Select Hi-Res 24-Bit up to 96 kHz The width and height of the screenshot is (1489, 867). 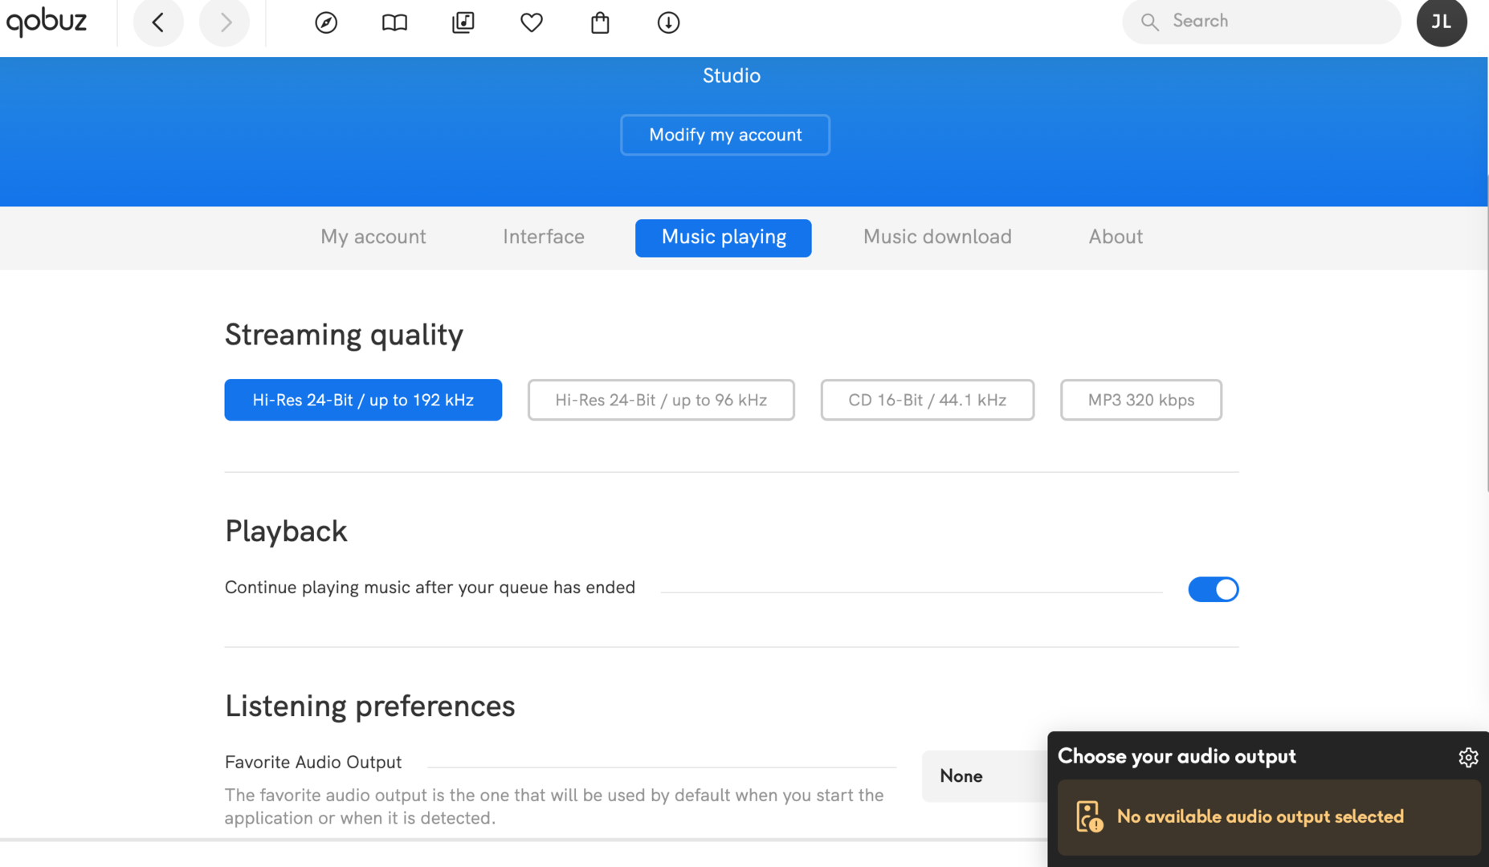point(661,400)
